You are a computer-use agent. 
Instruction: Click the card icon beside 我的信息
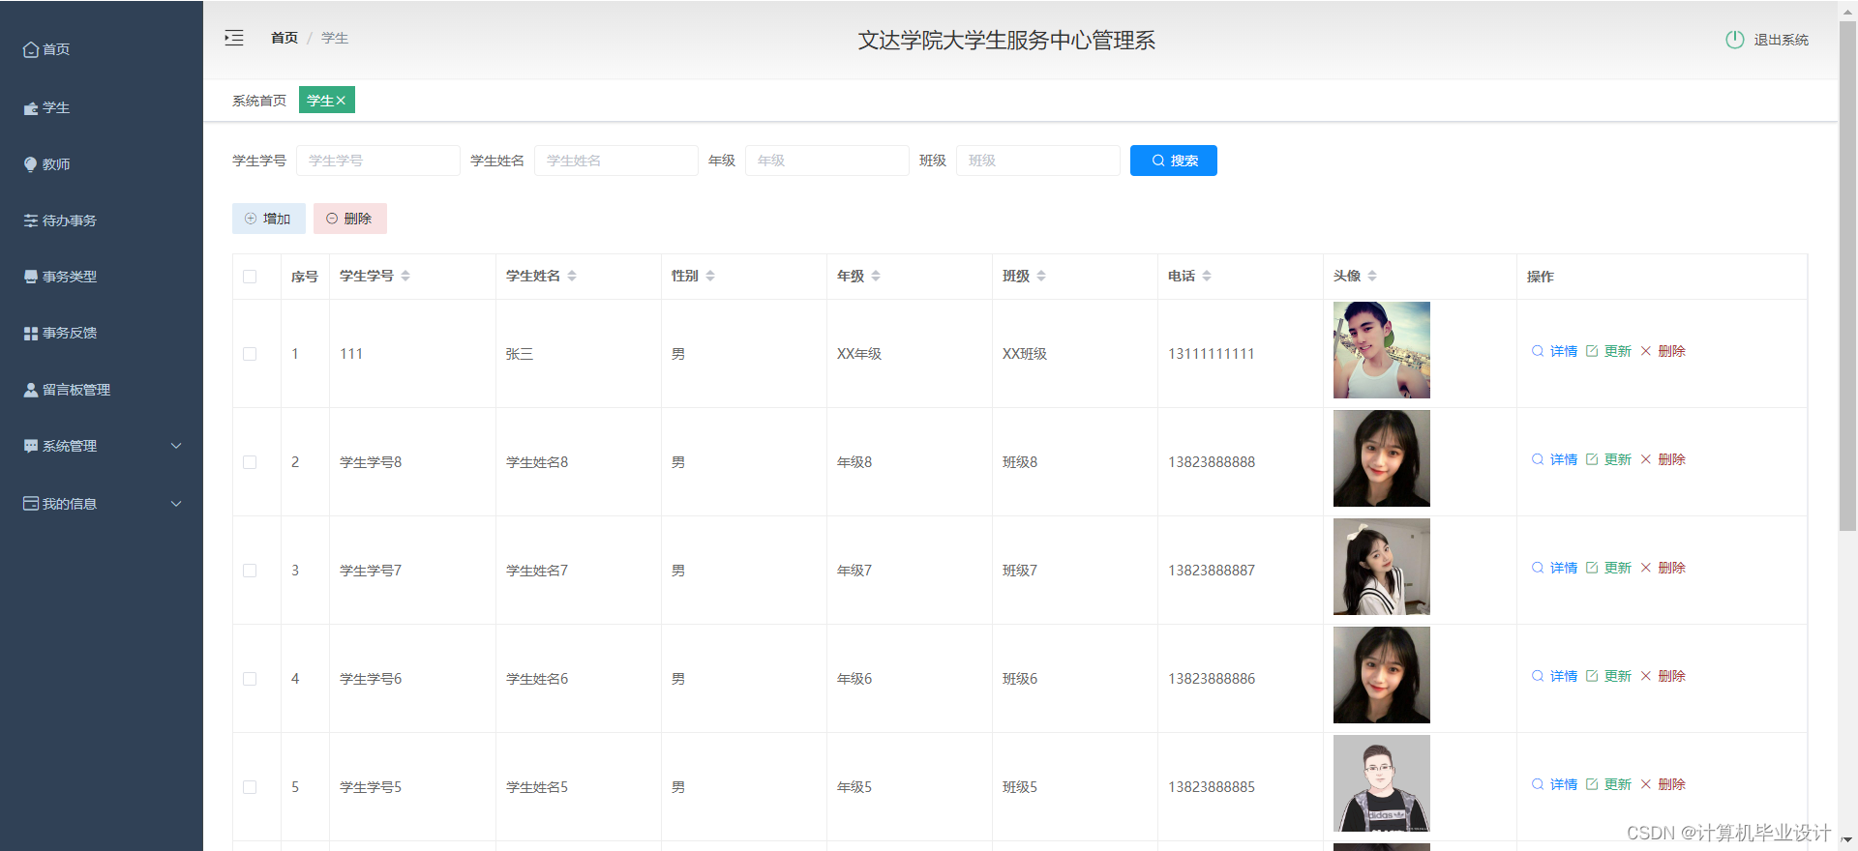click(31, 504)
